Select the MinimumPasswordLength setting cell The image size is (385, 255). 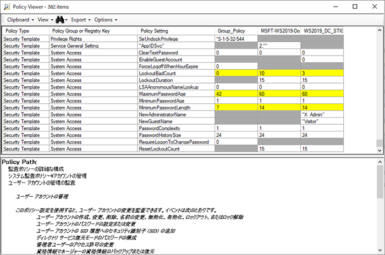(x=175, y=108)
